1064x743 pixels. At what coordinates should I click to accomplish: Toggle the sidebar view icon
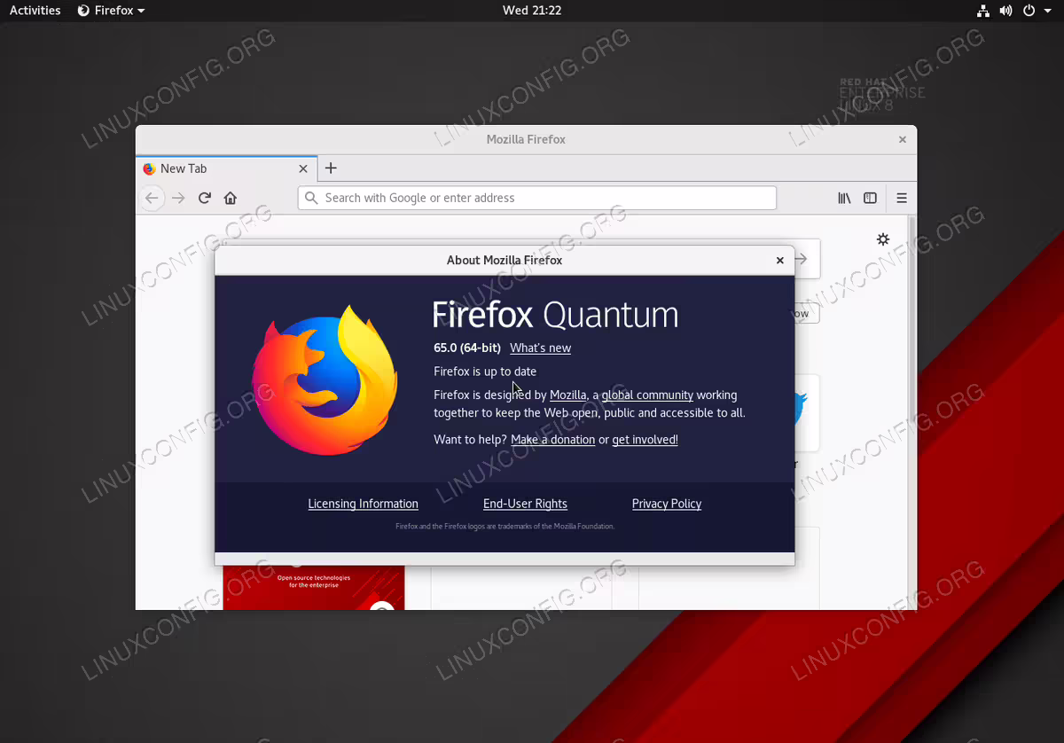871,198
